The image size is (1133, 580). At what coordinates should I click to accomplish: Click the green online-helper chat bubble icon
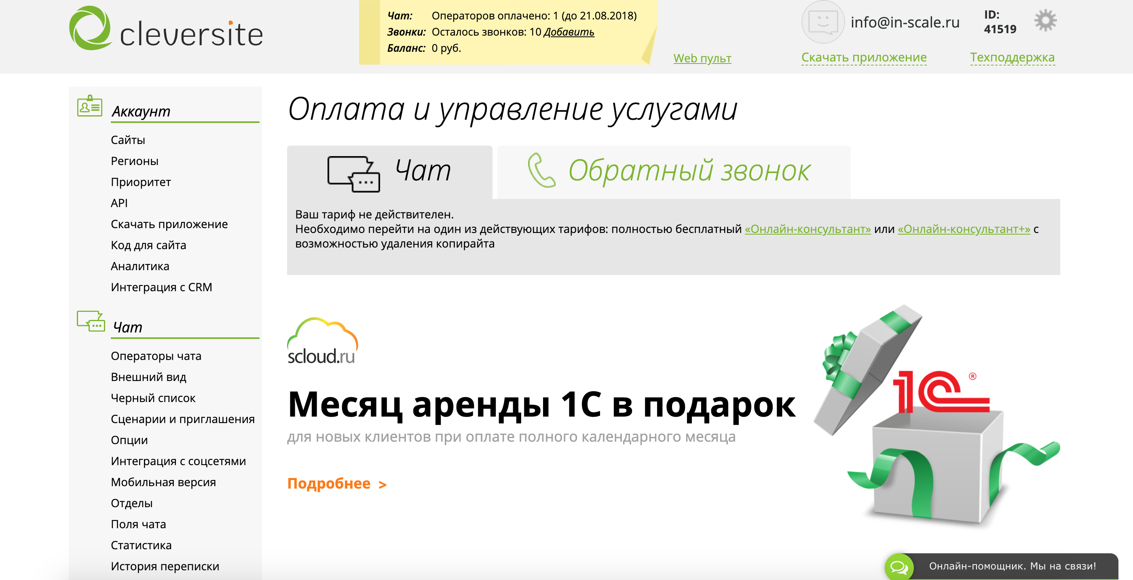click(x=899, y=567)
